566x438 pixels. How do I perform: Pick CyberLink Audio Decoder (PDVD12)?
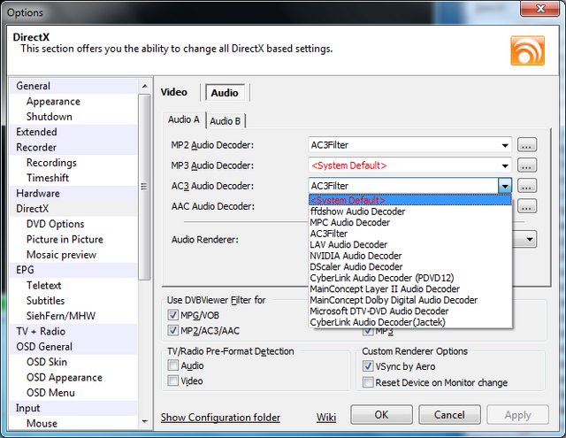tap(410, 278)
